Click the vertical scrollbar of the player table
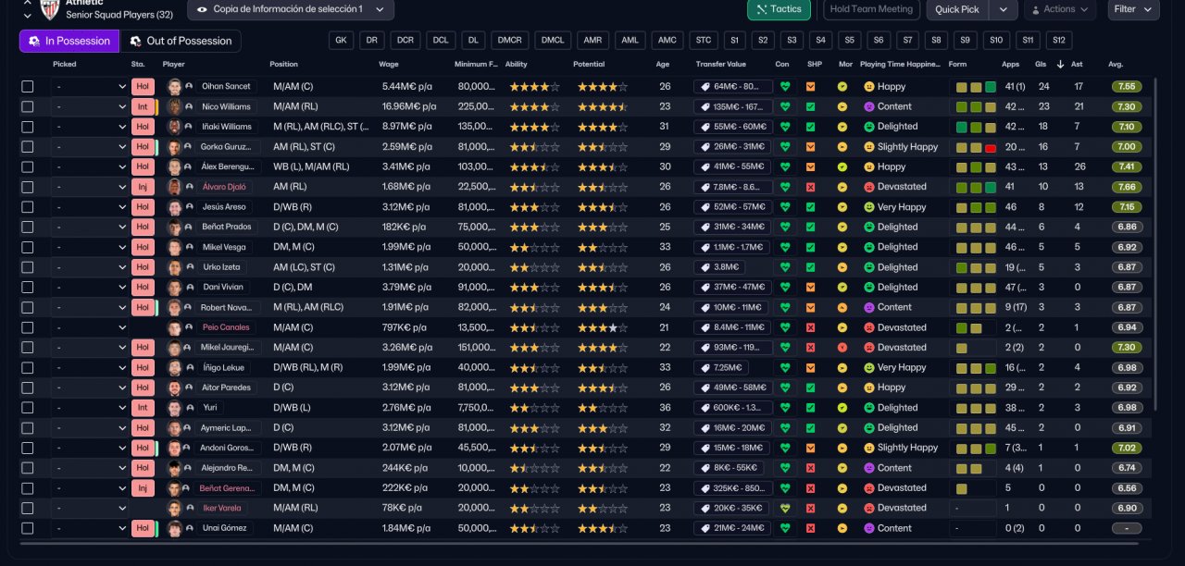 coord(1155,245)
